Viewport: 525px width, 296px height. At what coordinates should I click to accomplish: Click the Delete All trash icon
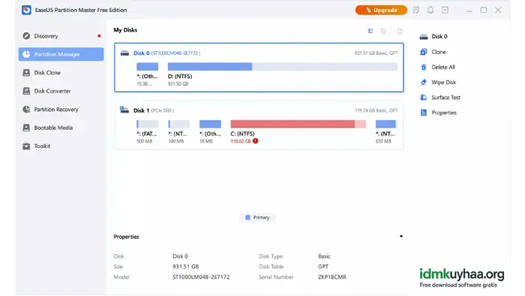pos(424,67)
